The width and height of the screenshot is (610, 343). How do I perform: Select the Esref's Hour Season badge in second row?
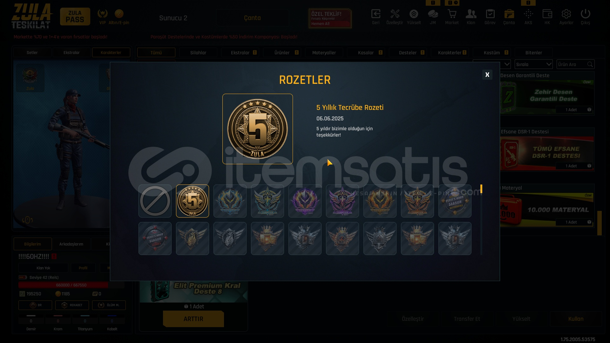(x=155, y=239)
